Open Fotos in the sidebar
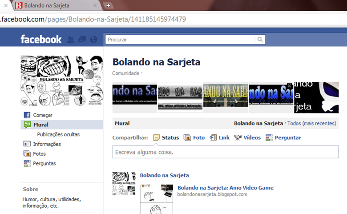Image resolution: width=347 pixels, height=214 pixels. tap(40, 153)
